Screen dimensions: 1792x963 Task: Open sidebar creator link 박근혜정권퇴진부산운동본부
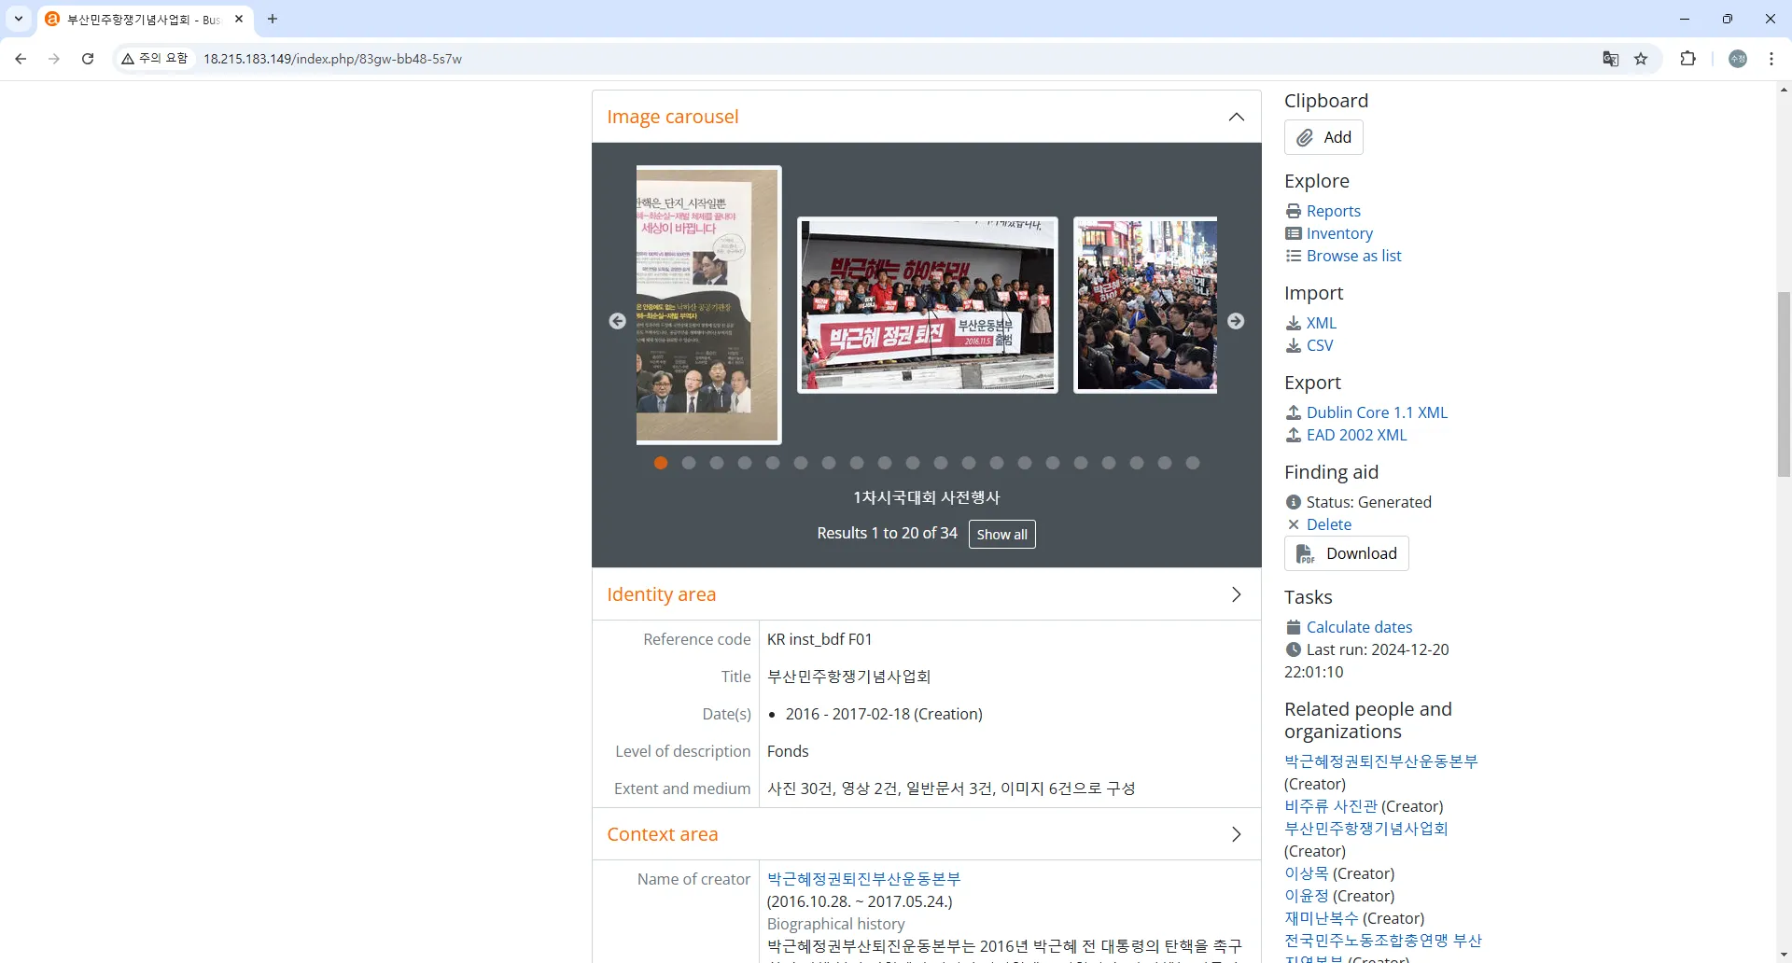(x=1381, y=761)
